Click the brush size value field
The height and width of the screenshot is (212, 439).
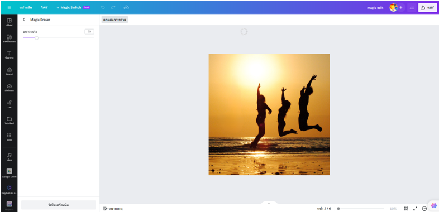89,32
